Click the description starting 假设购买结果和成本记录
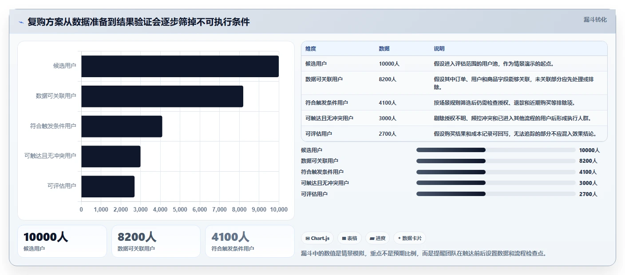This screenshot has height=275, width=625. point(515,134)
